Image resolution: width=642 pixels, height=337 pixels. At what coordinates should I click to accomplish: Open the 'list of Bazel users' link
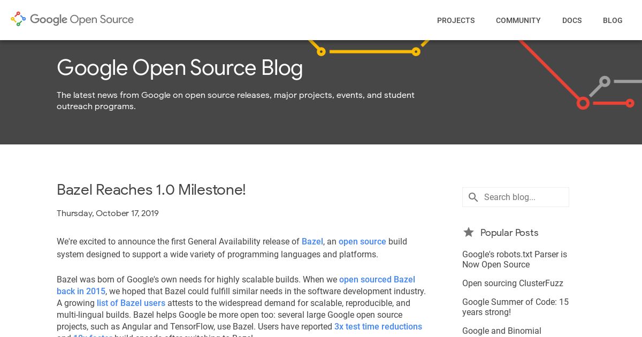tap(131, 303)
